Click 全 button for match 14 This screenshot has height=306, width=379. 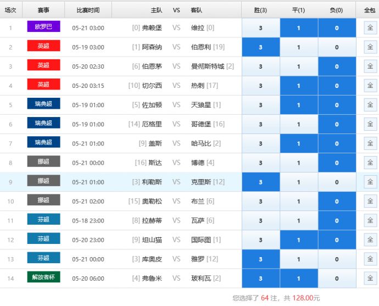pyautogui.click(x=370, y=278)
